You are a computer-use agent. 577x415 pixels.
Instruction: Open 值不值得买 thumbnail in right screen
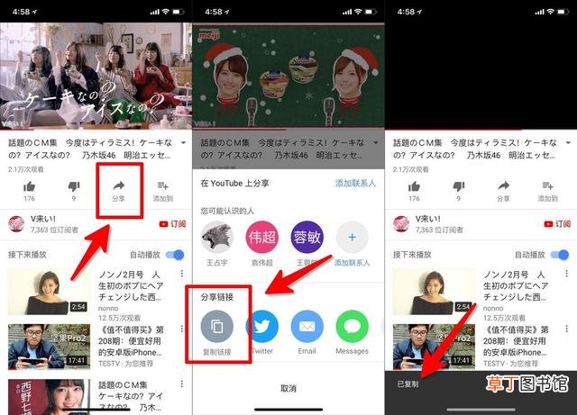434,347
